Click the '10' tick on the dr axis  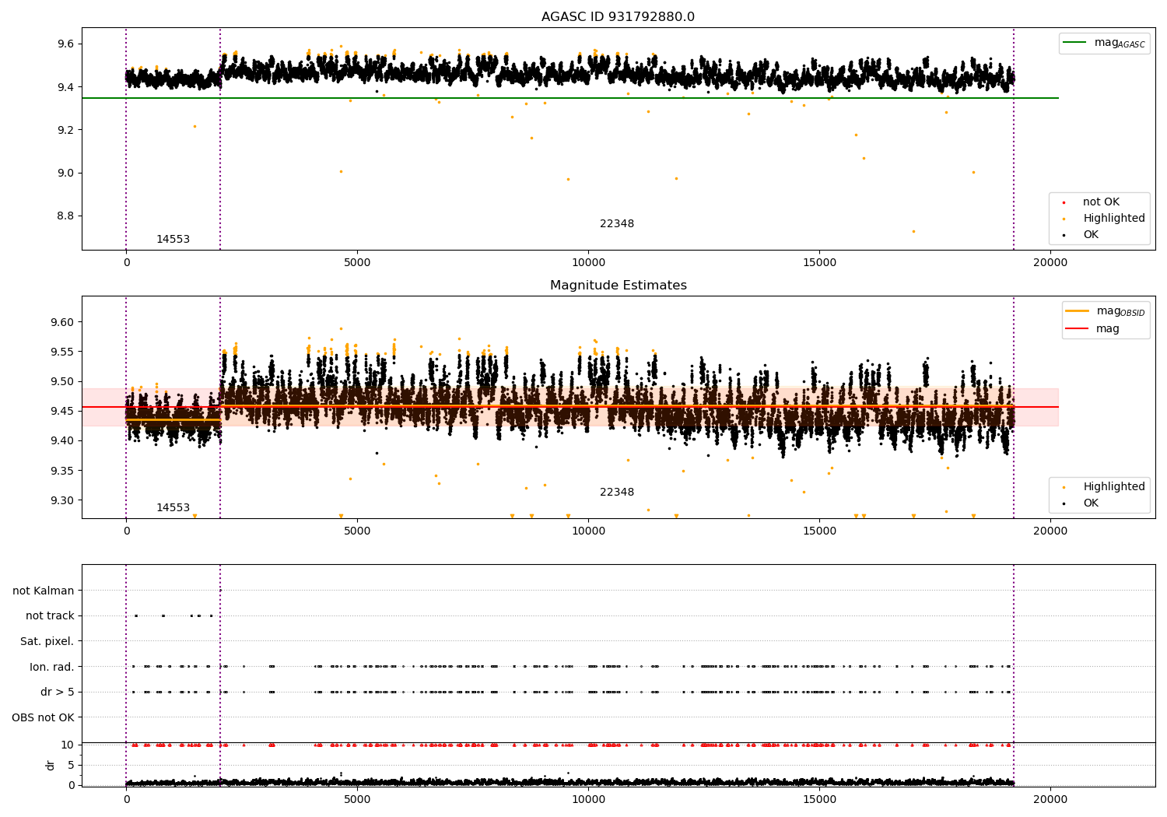coord(68,745)
